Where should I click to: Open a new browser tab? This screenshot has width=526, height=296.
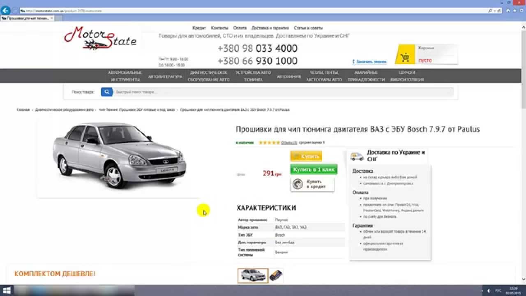58,18
